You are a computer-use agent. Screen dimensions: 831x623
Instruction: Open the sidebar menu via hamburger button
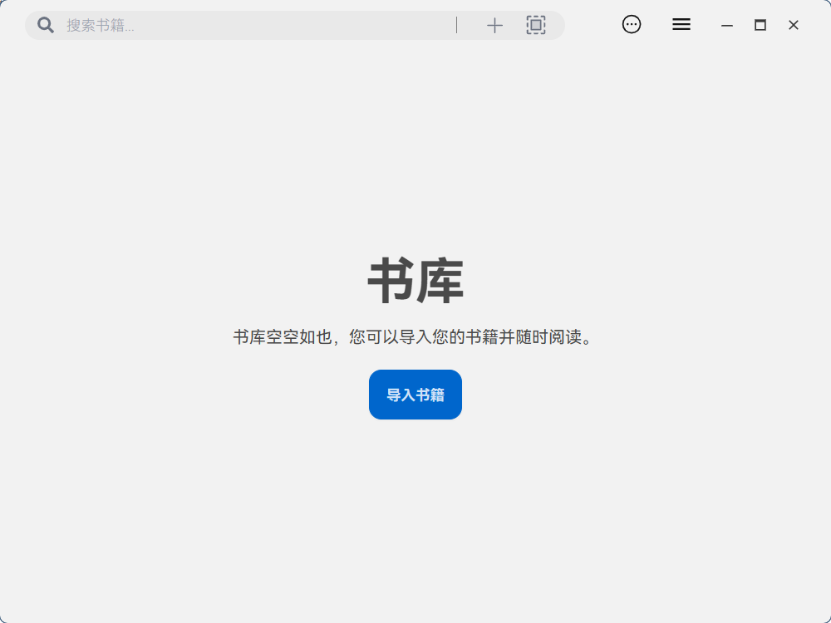(x=681, y=24)
